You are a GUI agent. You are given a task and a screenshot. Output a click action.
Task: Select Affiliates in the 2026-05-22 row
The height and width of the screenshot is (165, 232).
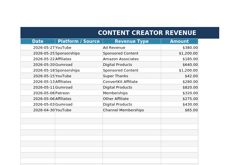click(x=79, y=59)
